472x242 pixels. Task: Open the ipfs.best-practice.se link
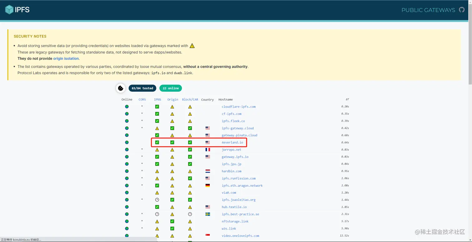pos(240,214)
